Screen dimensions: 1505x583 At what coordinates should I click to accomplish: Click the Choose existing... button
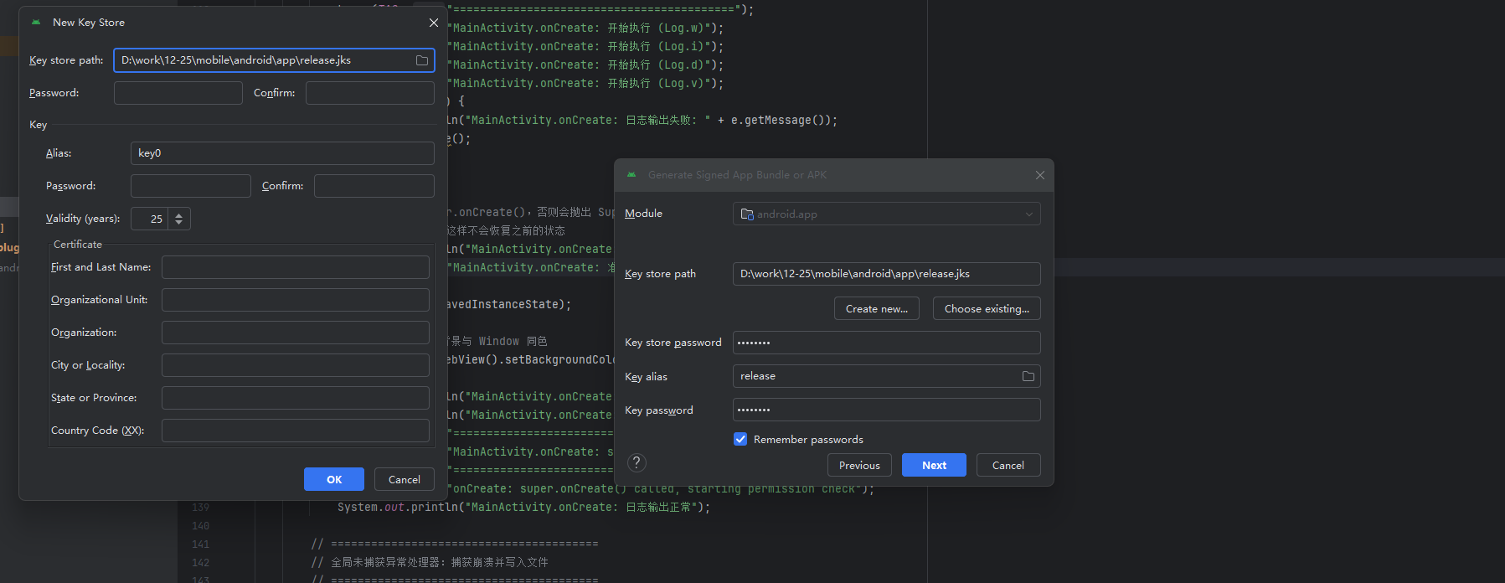coord(987,308)
